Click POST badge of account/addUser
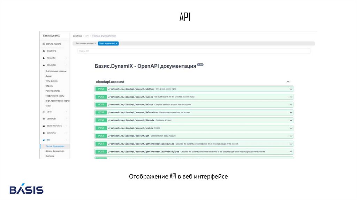Viewport: 357px width, 200px height. pyautogui.click(x=101, y=89)
